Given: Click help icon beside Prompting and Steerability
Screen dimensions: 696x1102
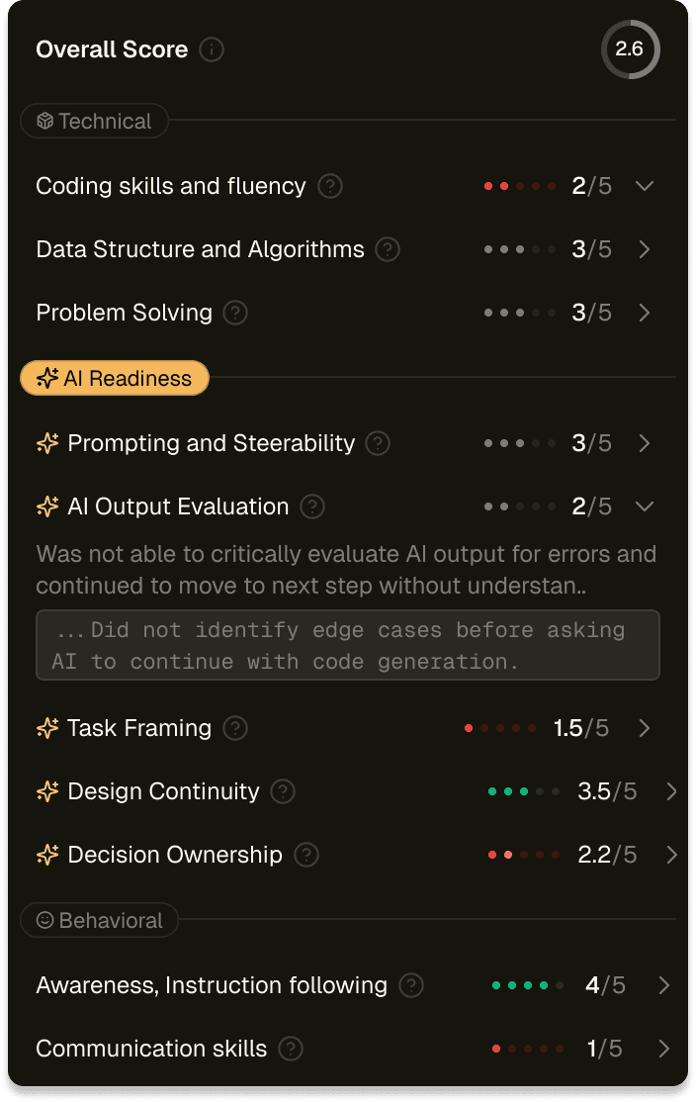Looking at the screenshot, I should [378, 443].
